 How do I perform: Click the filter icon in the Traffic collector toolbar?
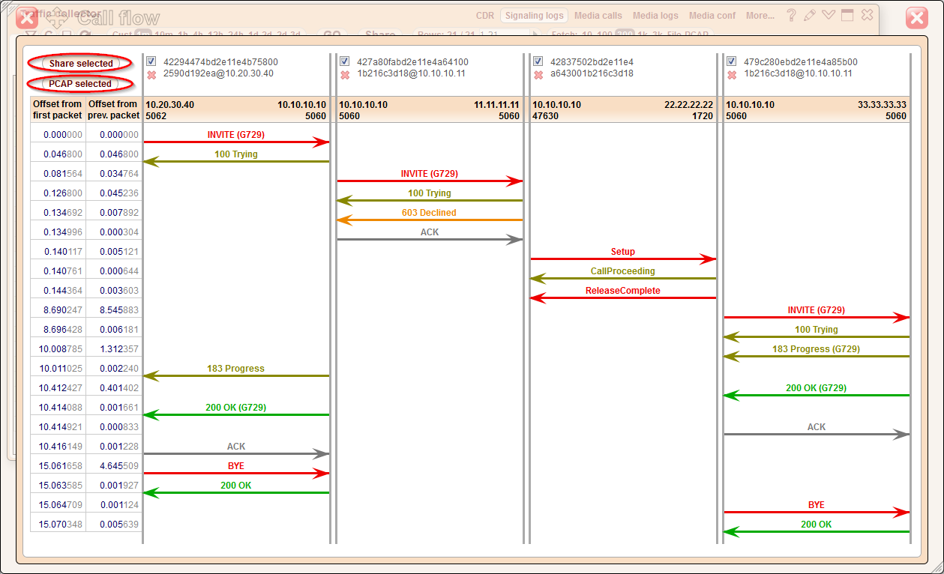31,33
